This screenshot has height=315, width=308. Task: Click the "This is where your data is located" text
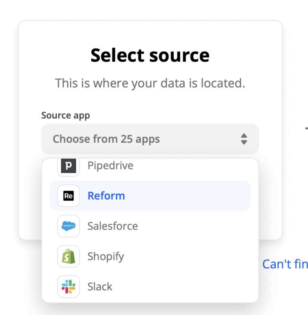point(150,83)
